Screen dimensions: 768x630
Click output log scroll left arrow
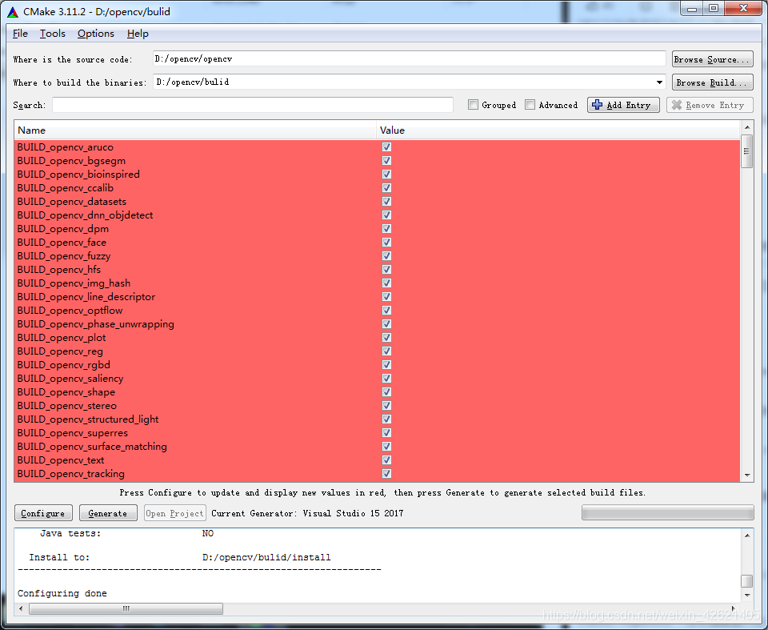coord(21,608)
